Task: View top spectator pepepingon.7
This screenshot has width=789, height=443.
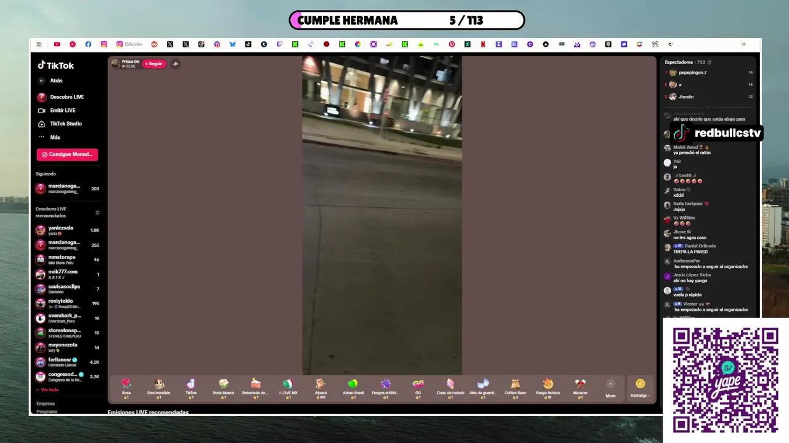Action: 709,73
